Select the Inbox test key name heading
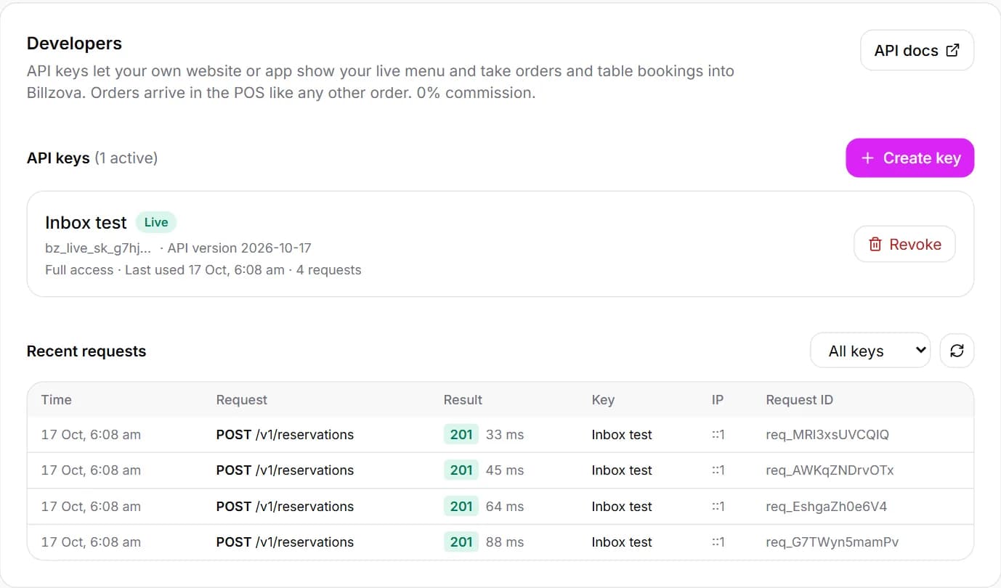The width and height of the screenshot is (1001, 588). tap(86, 222)
